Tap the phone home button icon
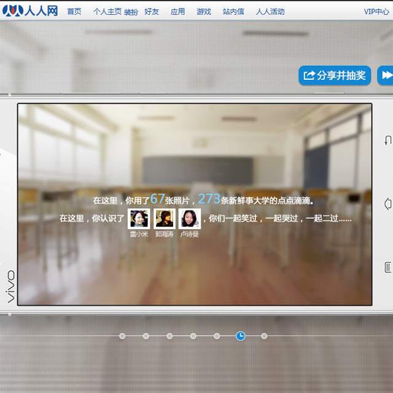The width and height of the screenshot is (393, 393). point(388,204)
